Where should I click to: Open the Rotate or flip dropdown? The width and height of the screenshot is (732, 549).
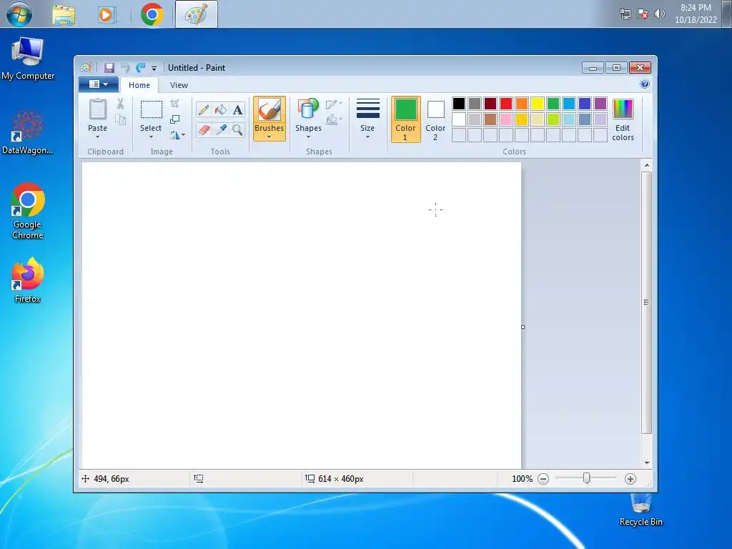(x=178, y=135)
